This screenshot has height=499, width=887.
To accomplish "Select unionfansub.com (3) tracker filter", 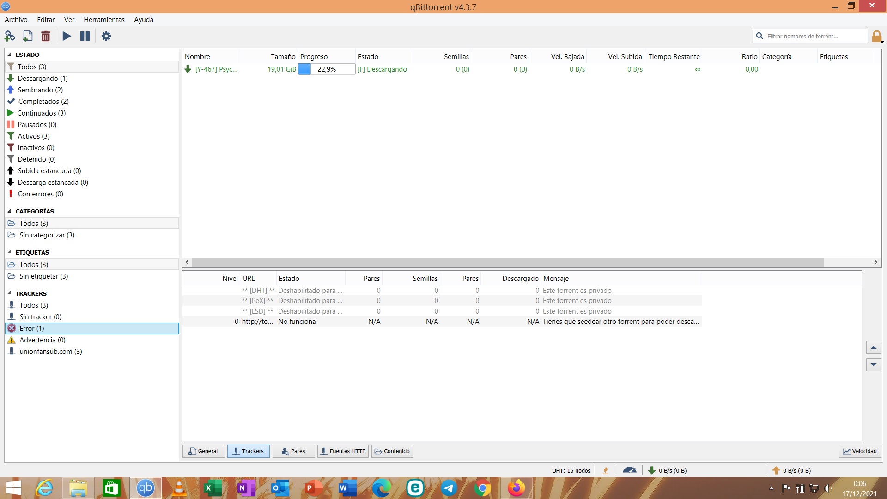I will tap(92, 352).
